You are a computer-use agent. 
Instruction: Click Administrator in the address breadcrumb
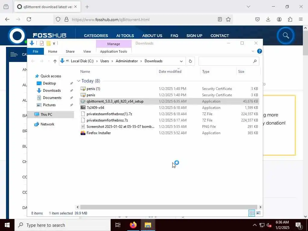127,61
